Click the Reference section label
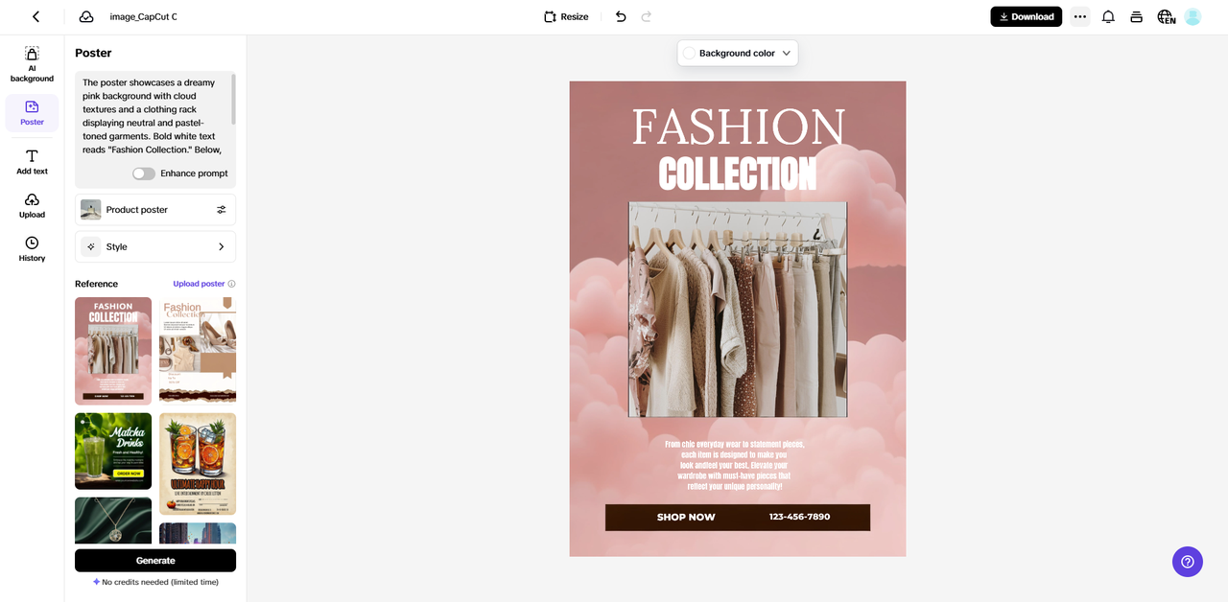 point(97,284)
